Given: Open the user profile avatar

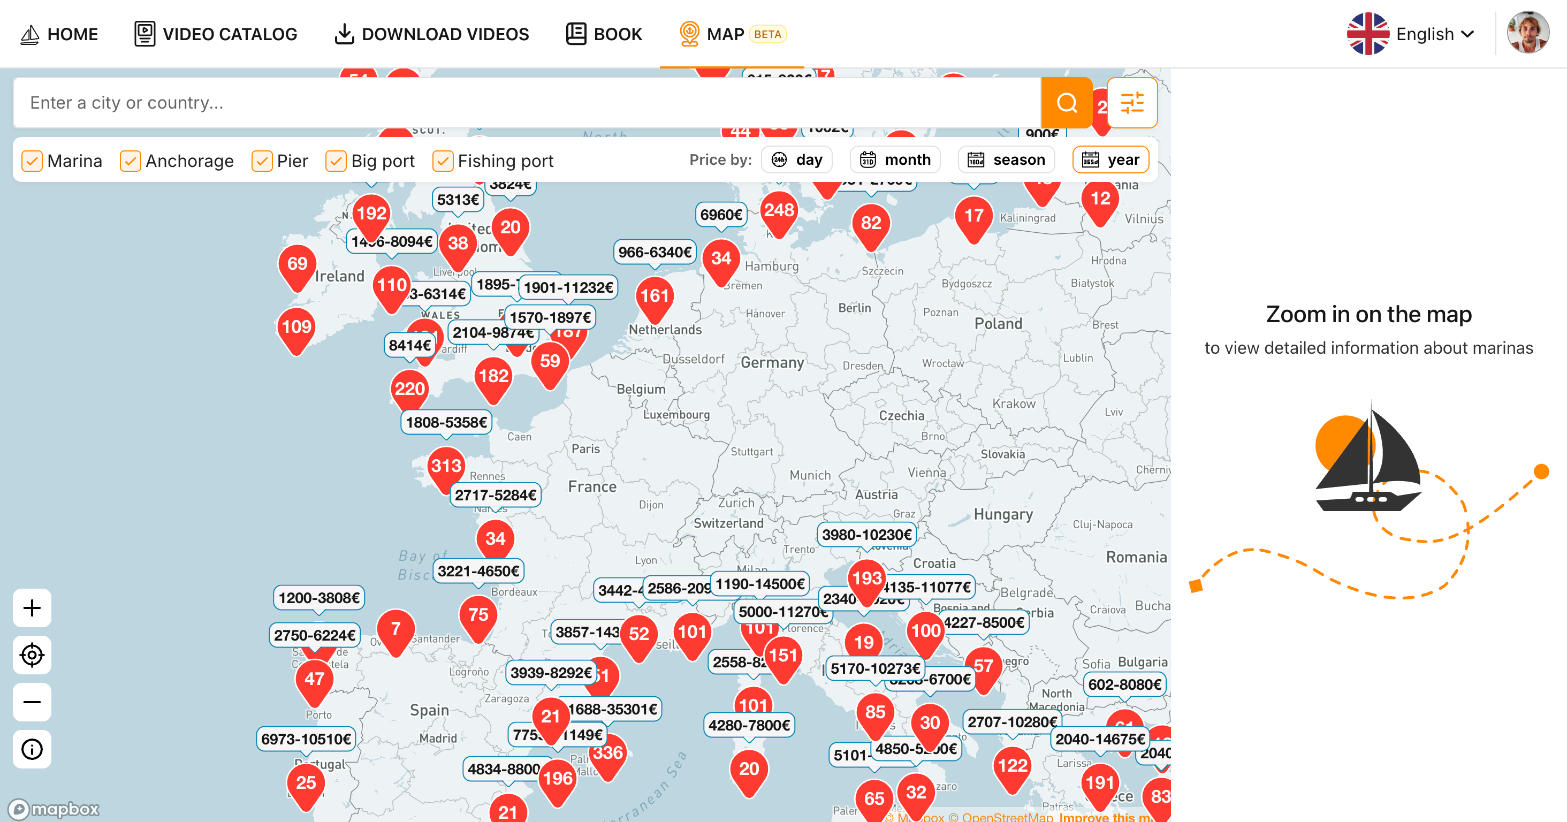Looking at the screenshot, I should click(x=1527, y=33).
